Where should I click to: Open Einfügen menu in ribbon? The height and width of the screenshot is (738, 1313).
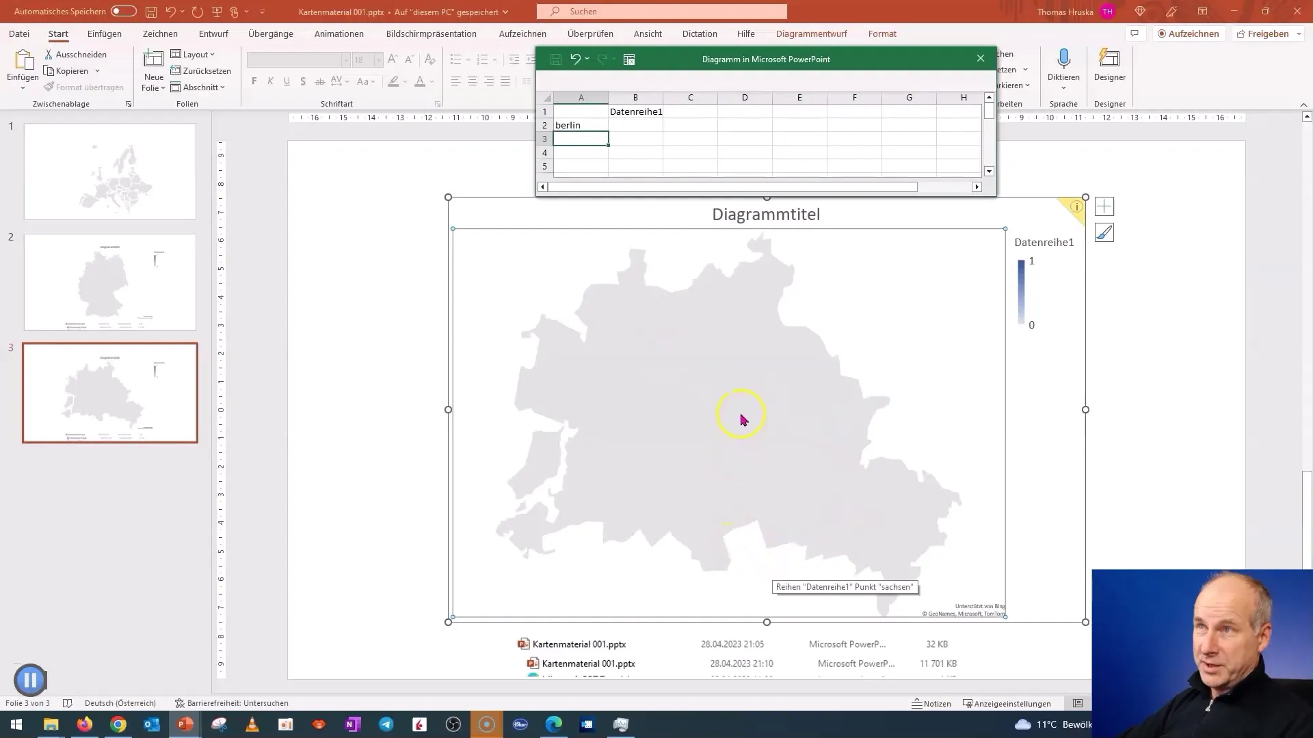coord(105,33)
